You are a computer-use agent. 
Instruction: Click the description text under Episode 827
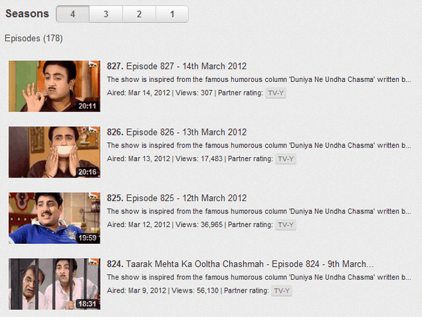(x=259, y=79)
